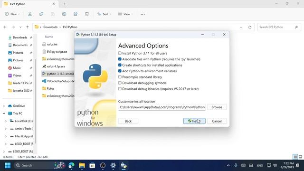Expand address bar history chevron
The image size is (304, 171).
241,27
